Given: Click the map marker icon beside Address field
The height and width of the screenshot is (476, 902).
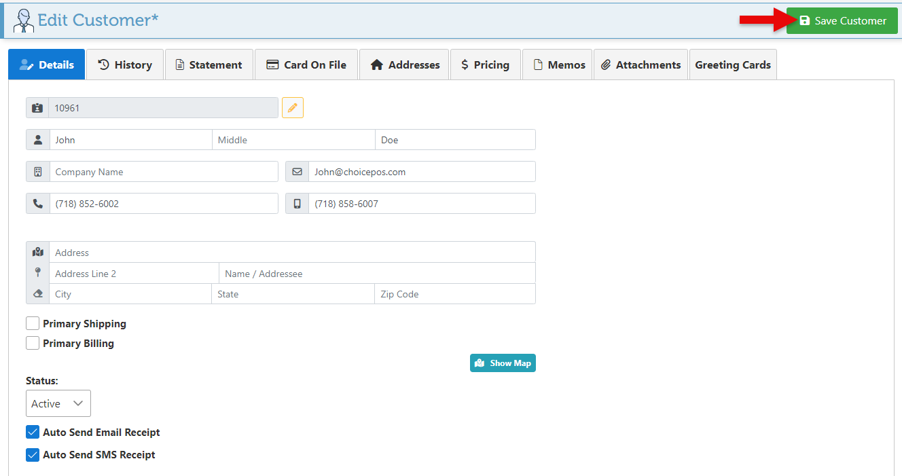Looking at the screenshot, I should click(x=38, y=253).
